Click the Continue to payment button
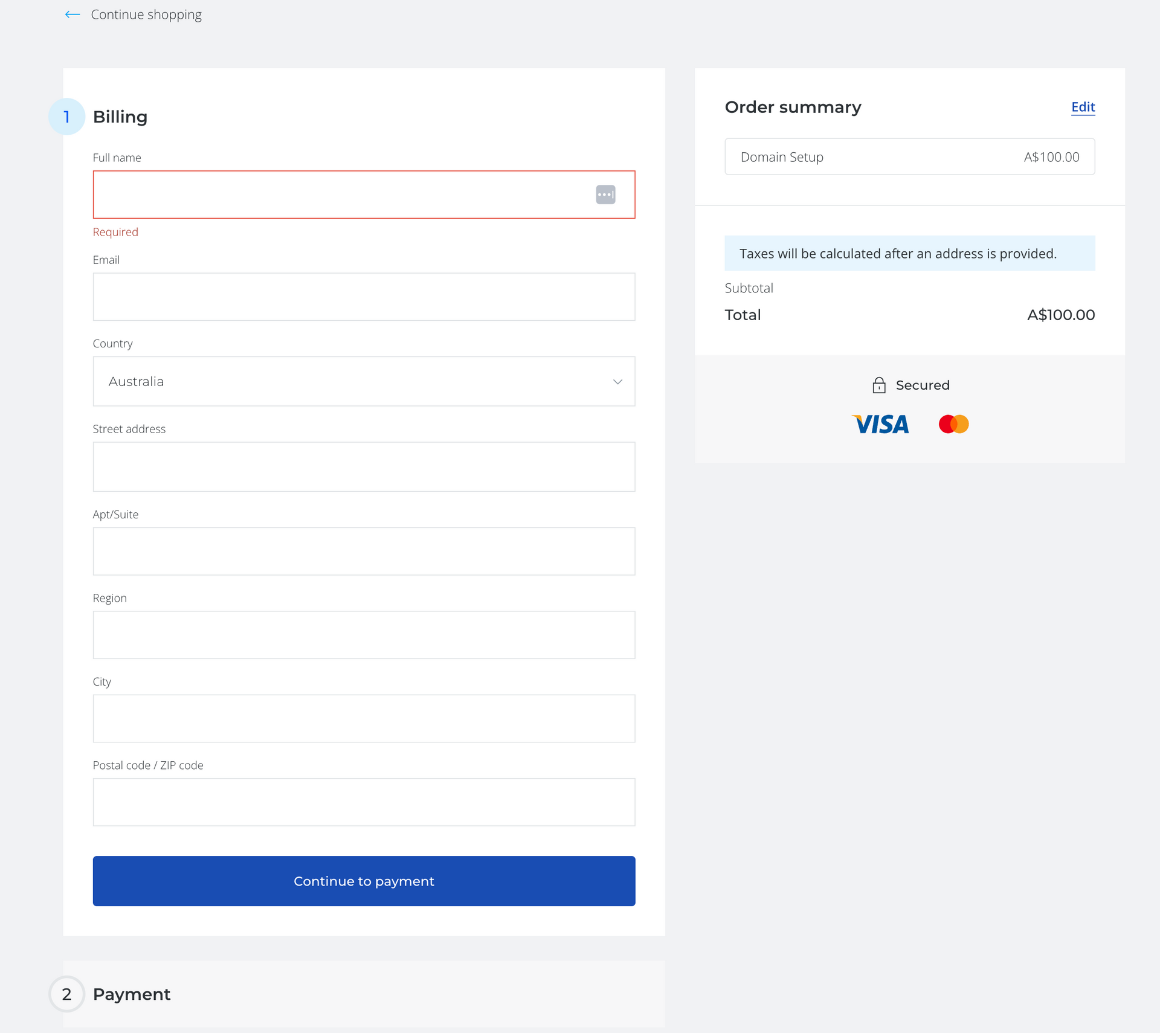The height and width of the screenshot is (1033, 1160). (x=364, y=881)
